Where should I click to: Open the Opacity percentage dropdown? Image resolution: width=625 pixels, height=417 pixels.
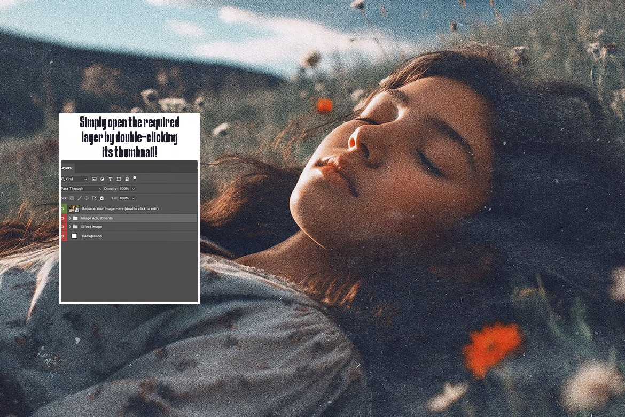click(134, 189)
